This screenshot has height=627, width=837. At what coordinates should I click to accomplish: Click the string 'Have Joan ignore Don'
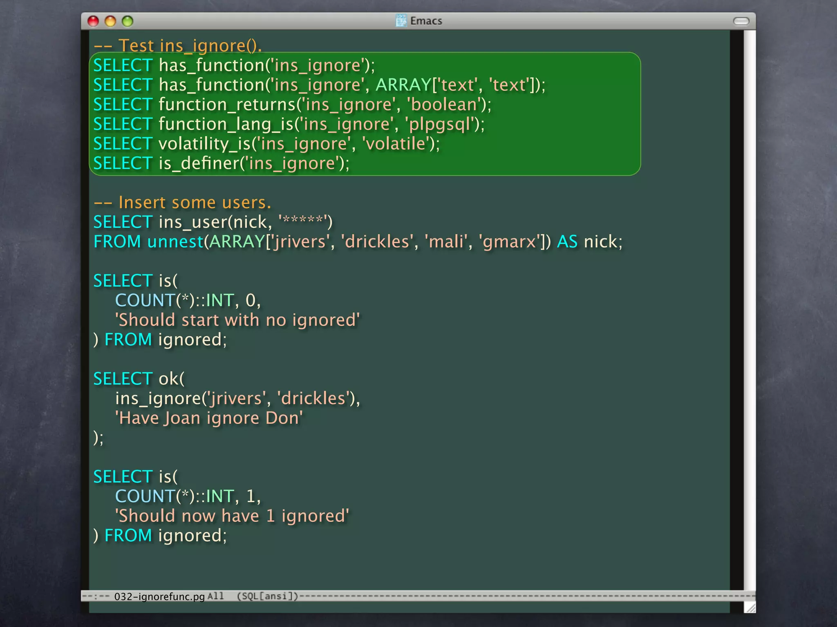coord(209,418)
